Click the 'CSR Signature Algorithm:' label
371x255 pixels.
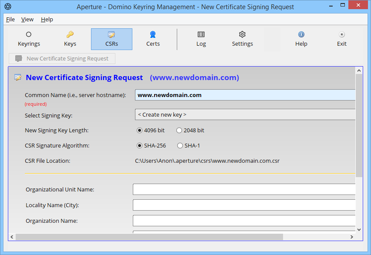pos(57,145)
